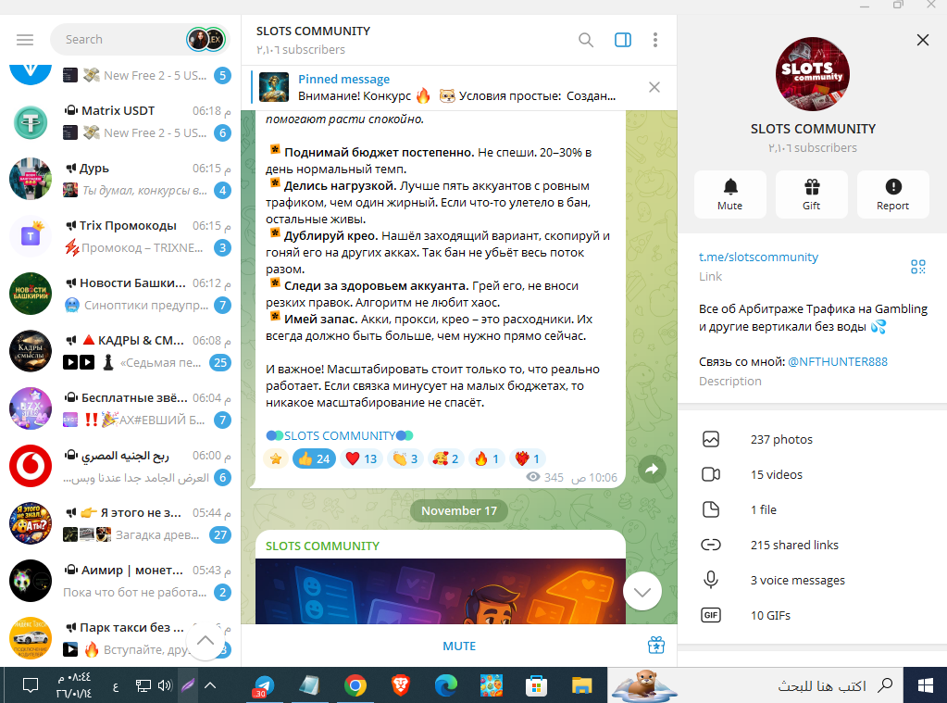Toggle the smiling hearts face 2 reaction
Screen dimensions: 947x703
[x=445, y=458]
